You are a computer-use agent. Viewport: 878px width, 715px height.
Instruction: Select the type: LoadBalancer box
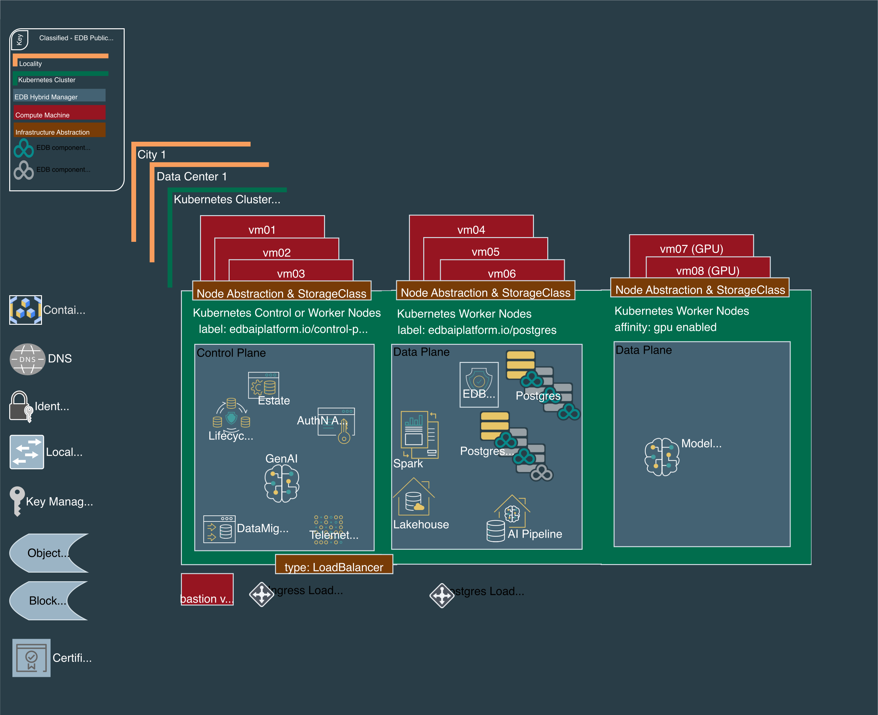coord(334,564)
